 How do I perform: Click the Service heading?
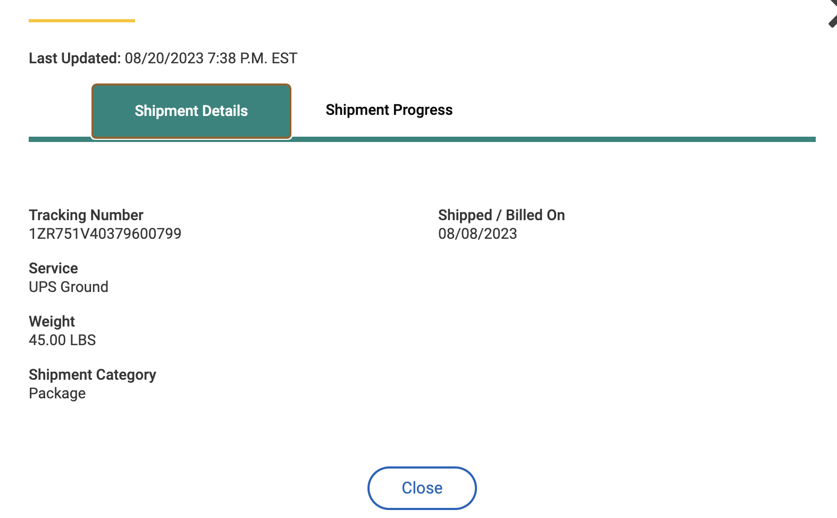point(53,268)
